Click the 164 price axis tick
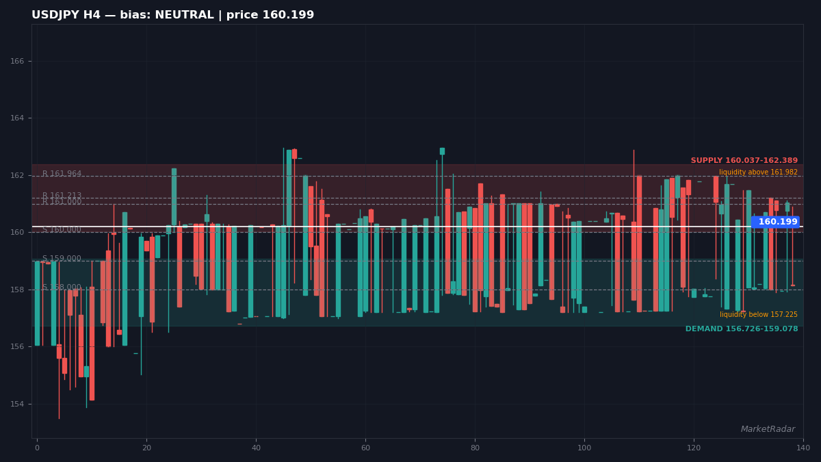This screenshot has height=462, width=821. 17,118
